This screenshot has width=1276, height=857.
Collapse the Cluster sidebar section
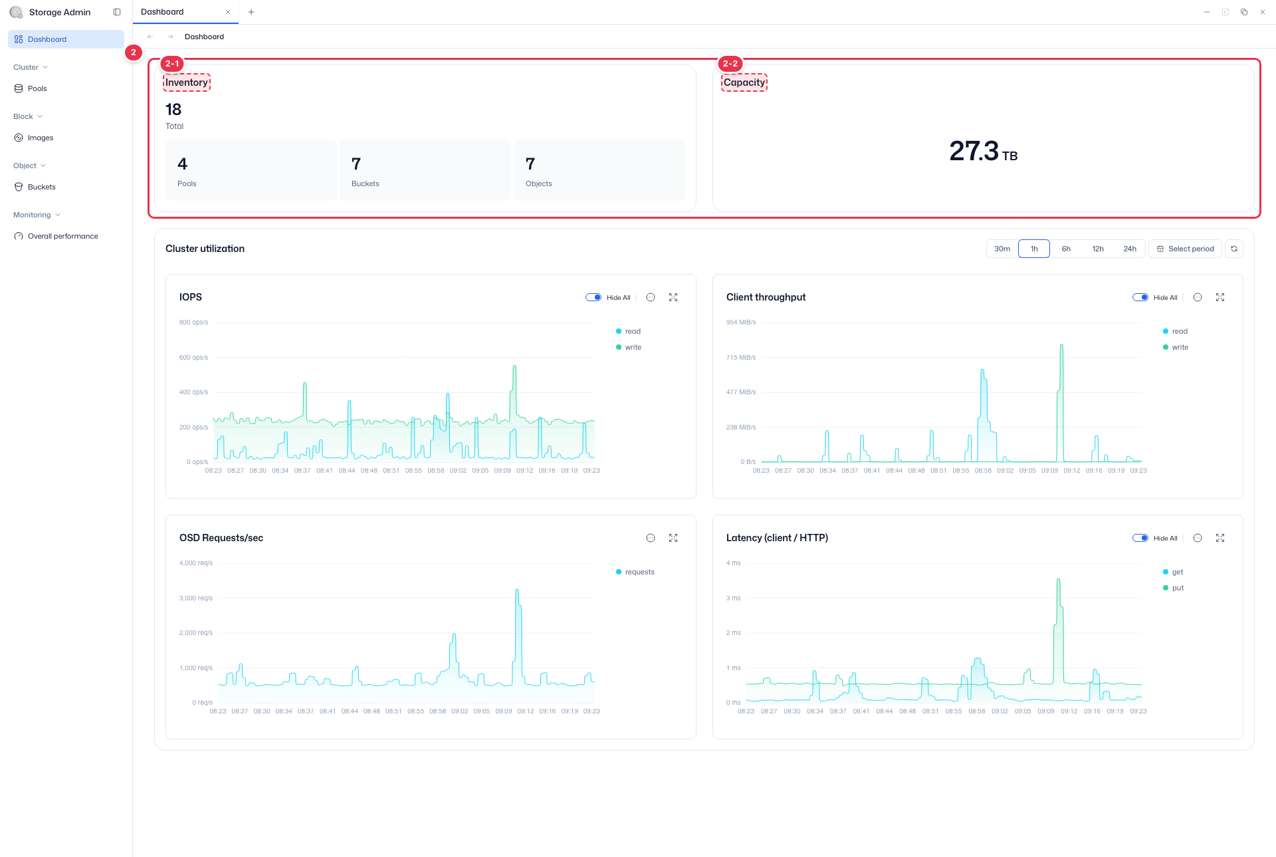(x=31, y=67)
